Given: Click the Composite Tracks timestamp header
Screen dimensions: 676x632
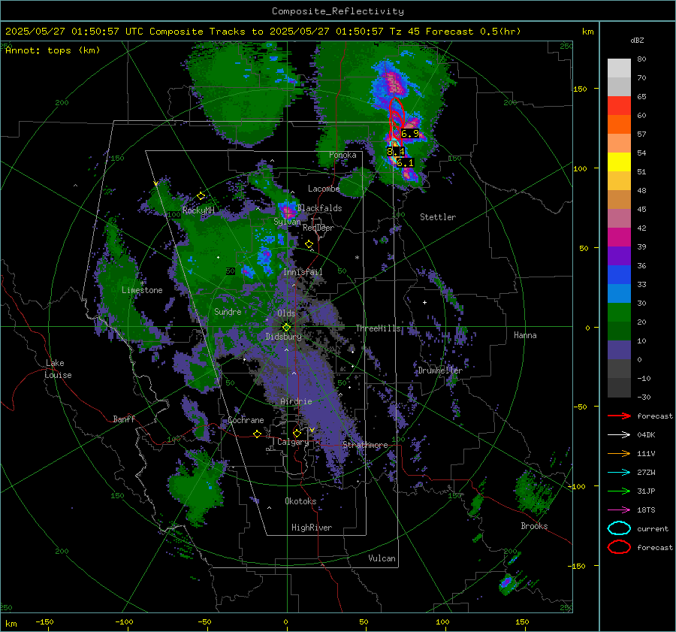Looking at the screenshot, I should (x=263, y=32).
